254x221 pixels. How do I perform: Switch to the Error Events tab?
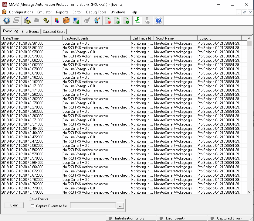tap(30, 32)
